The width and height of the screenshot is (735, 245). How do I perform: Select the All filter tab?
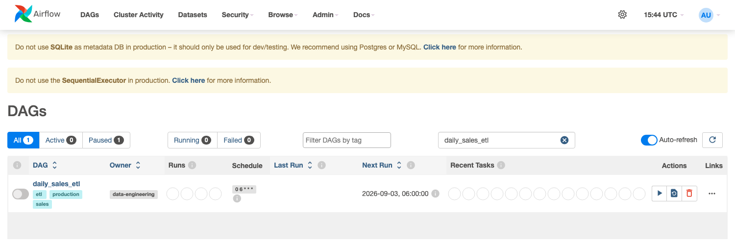[23, 140]
